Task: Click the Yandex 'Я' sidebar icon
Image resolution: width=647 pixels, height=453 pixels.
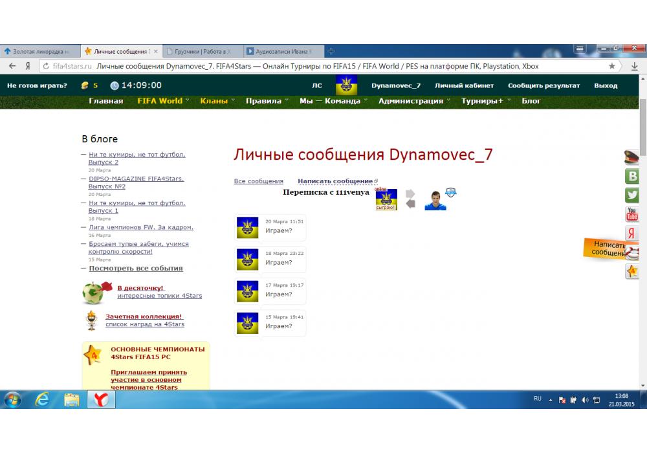Action: [632, 234]
